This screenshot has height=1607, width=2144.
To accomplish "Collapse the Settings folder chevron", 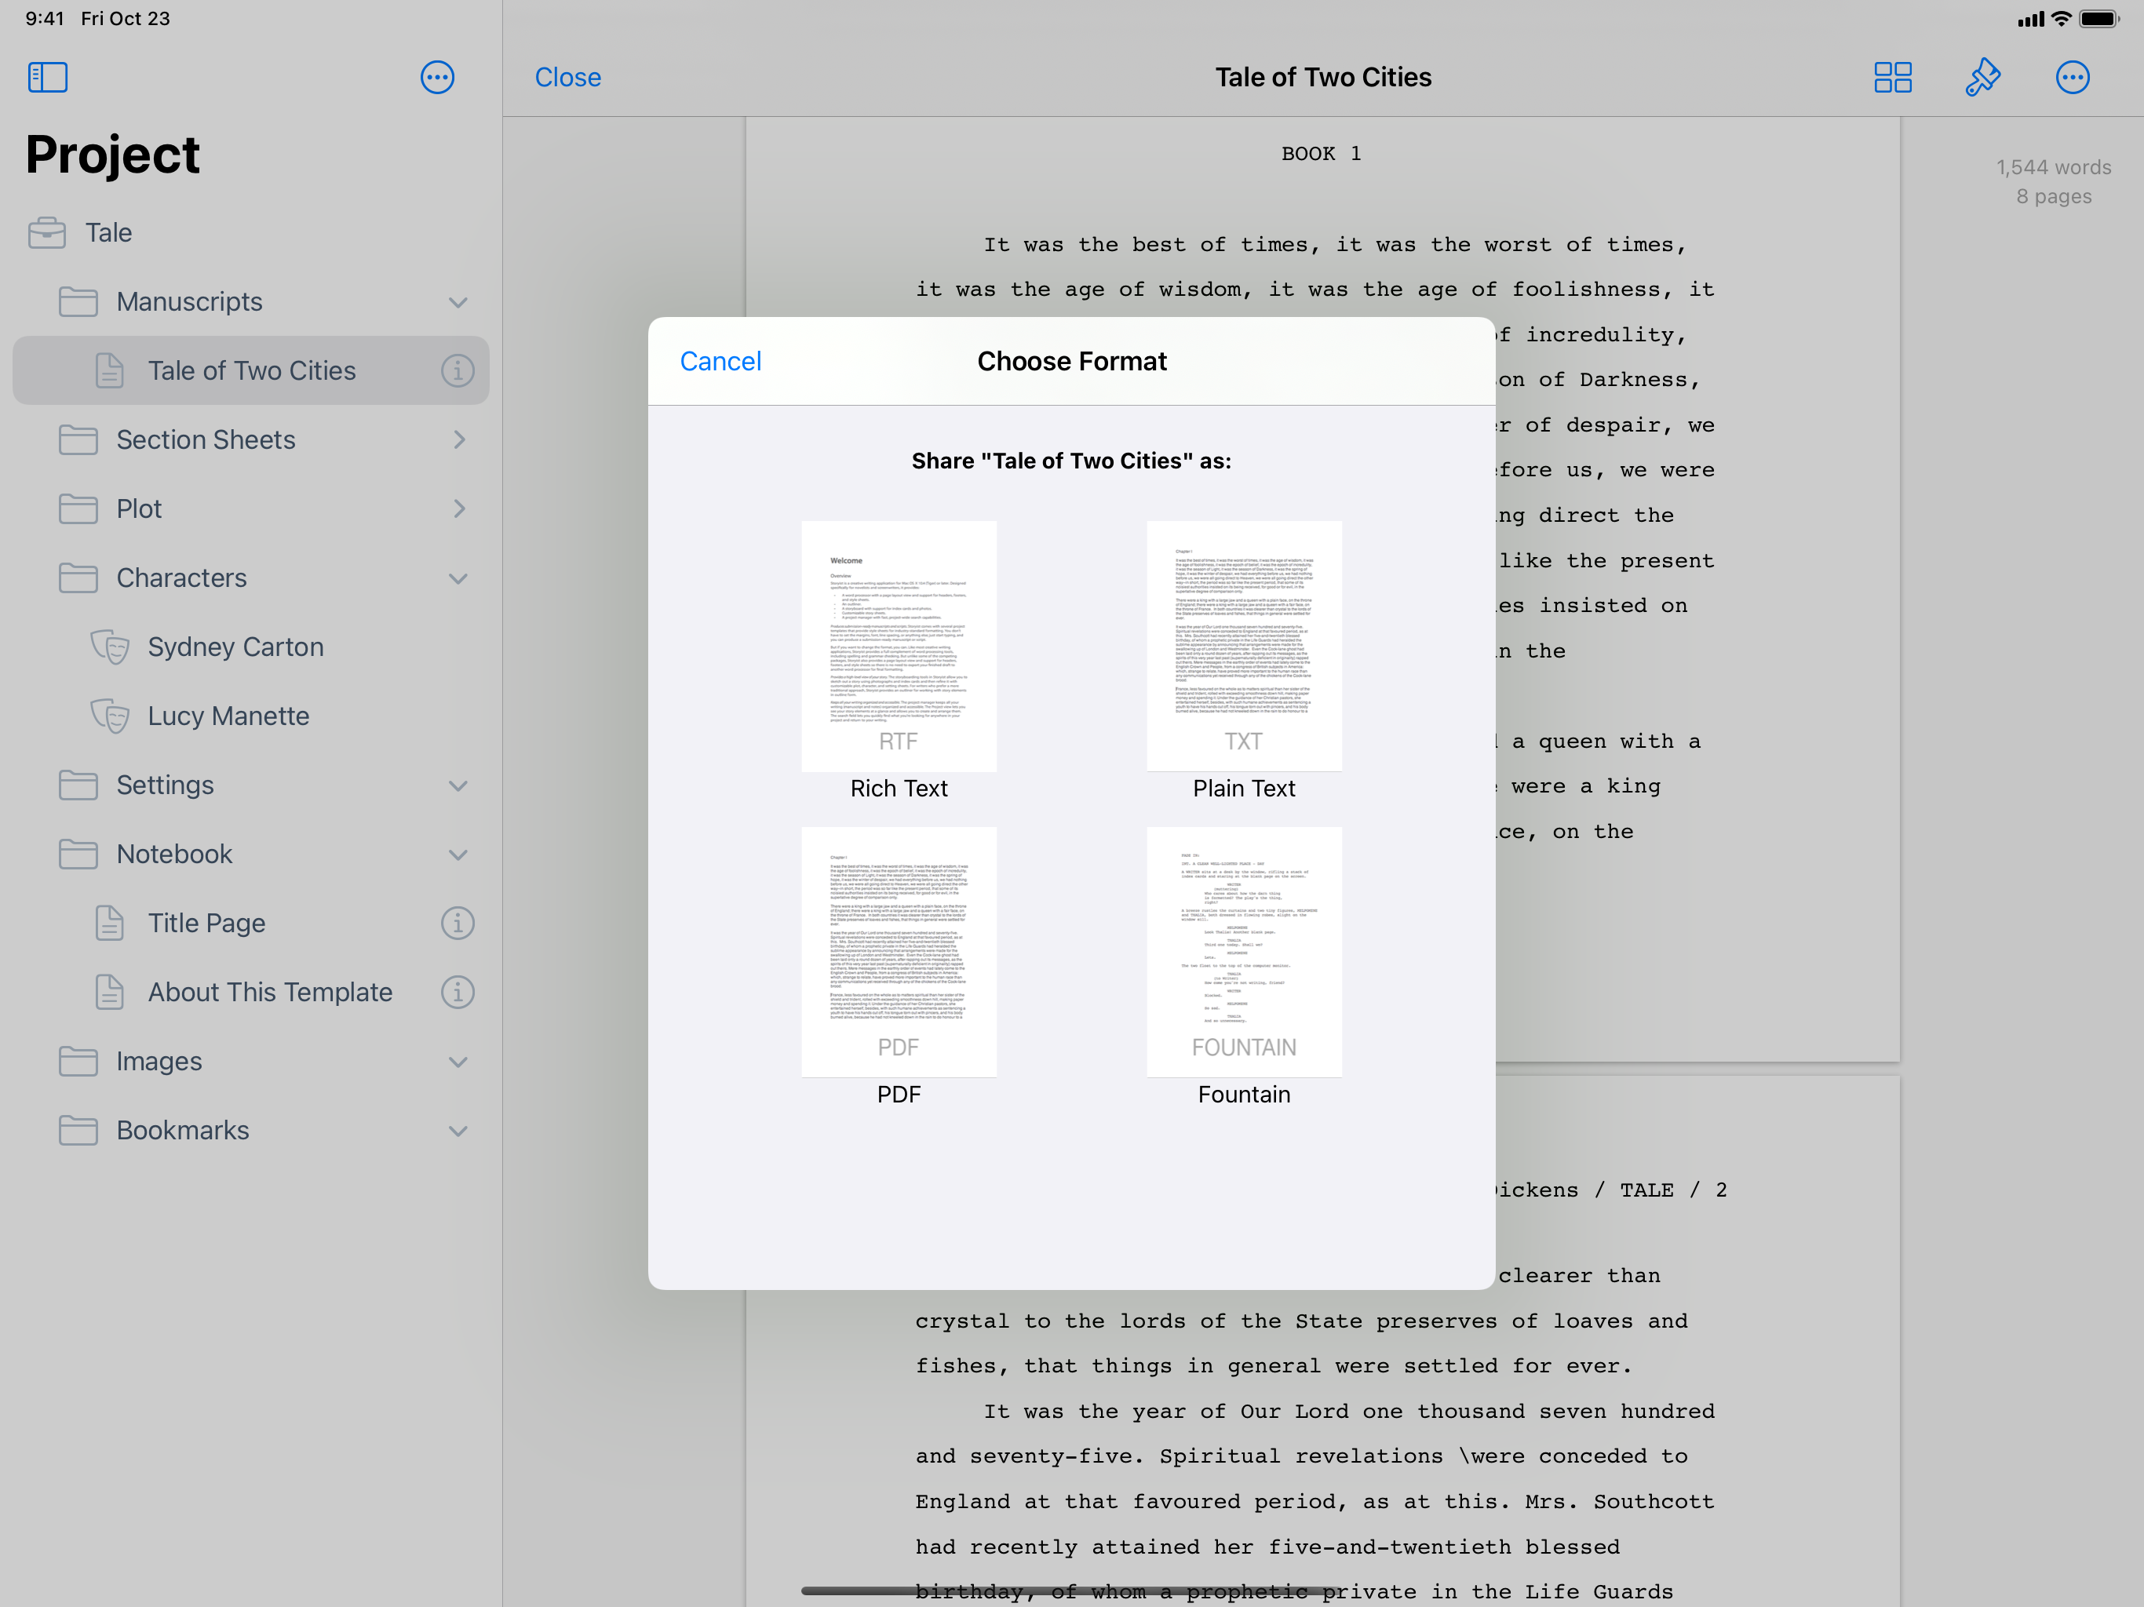I will click(458, 785).
